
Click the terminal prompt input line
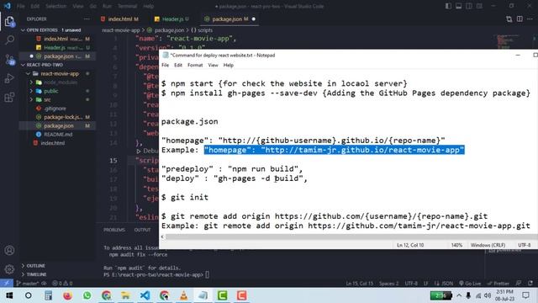pos(156,274)
